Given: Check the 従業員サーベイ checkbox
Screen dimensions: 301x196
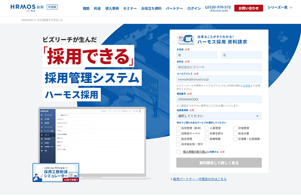Looking at the screenshot, I should (x=178, y=134).
